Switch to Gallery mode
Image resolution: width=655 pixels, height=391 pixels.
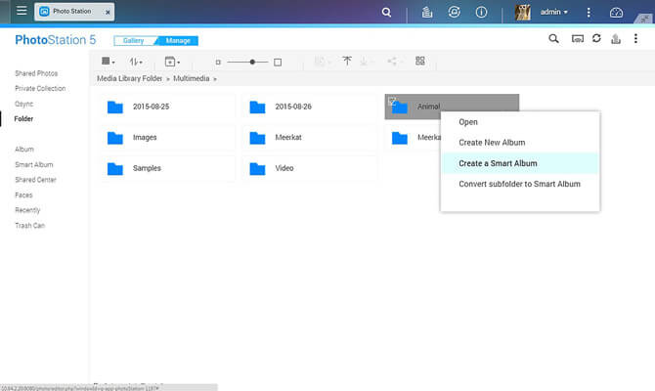pyautogui.click(x=133, y=40)
